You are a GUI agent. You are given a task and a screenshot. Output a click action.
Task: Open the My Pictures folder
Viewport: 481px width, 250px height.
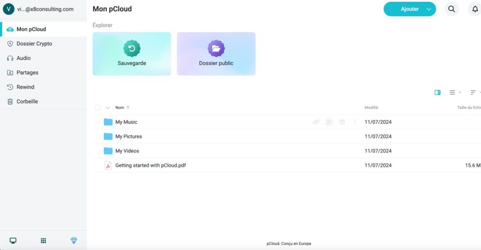(x=129, y=136)
